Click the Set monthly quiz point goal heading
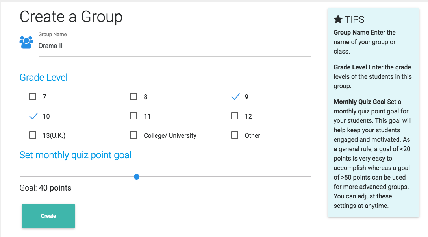Image resolution: width=428 pixels, height=237 pixels. (76, 155)
